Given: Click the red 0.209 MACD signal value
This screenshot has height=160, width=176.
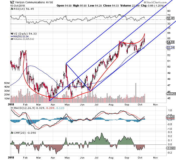Looking at the screenshot, I should pos(50,108).
